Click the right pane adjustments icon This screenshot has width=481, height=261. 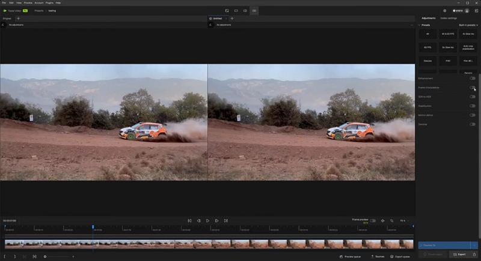[210, 25]
